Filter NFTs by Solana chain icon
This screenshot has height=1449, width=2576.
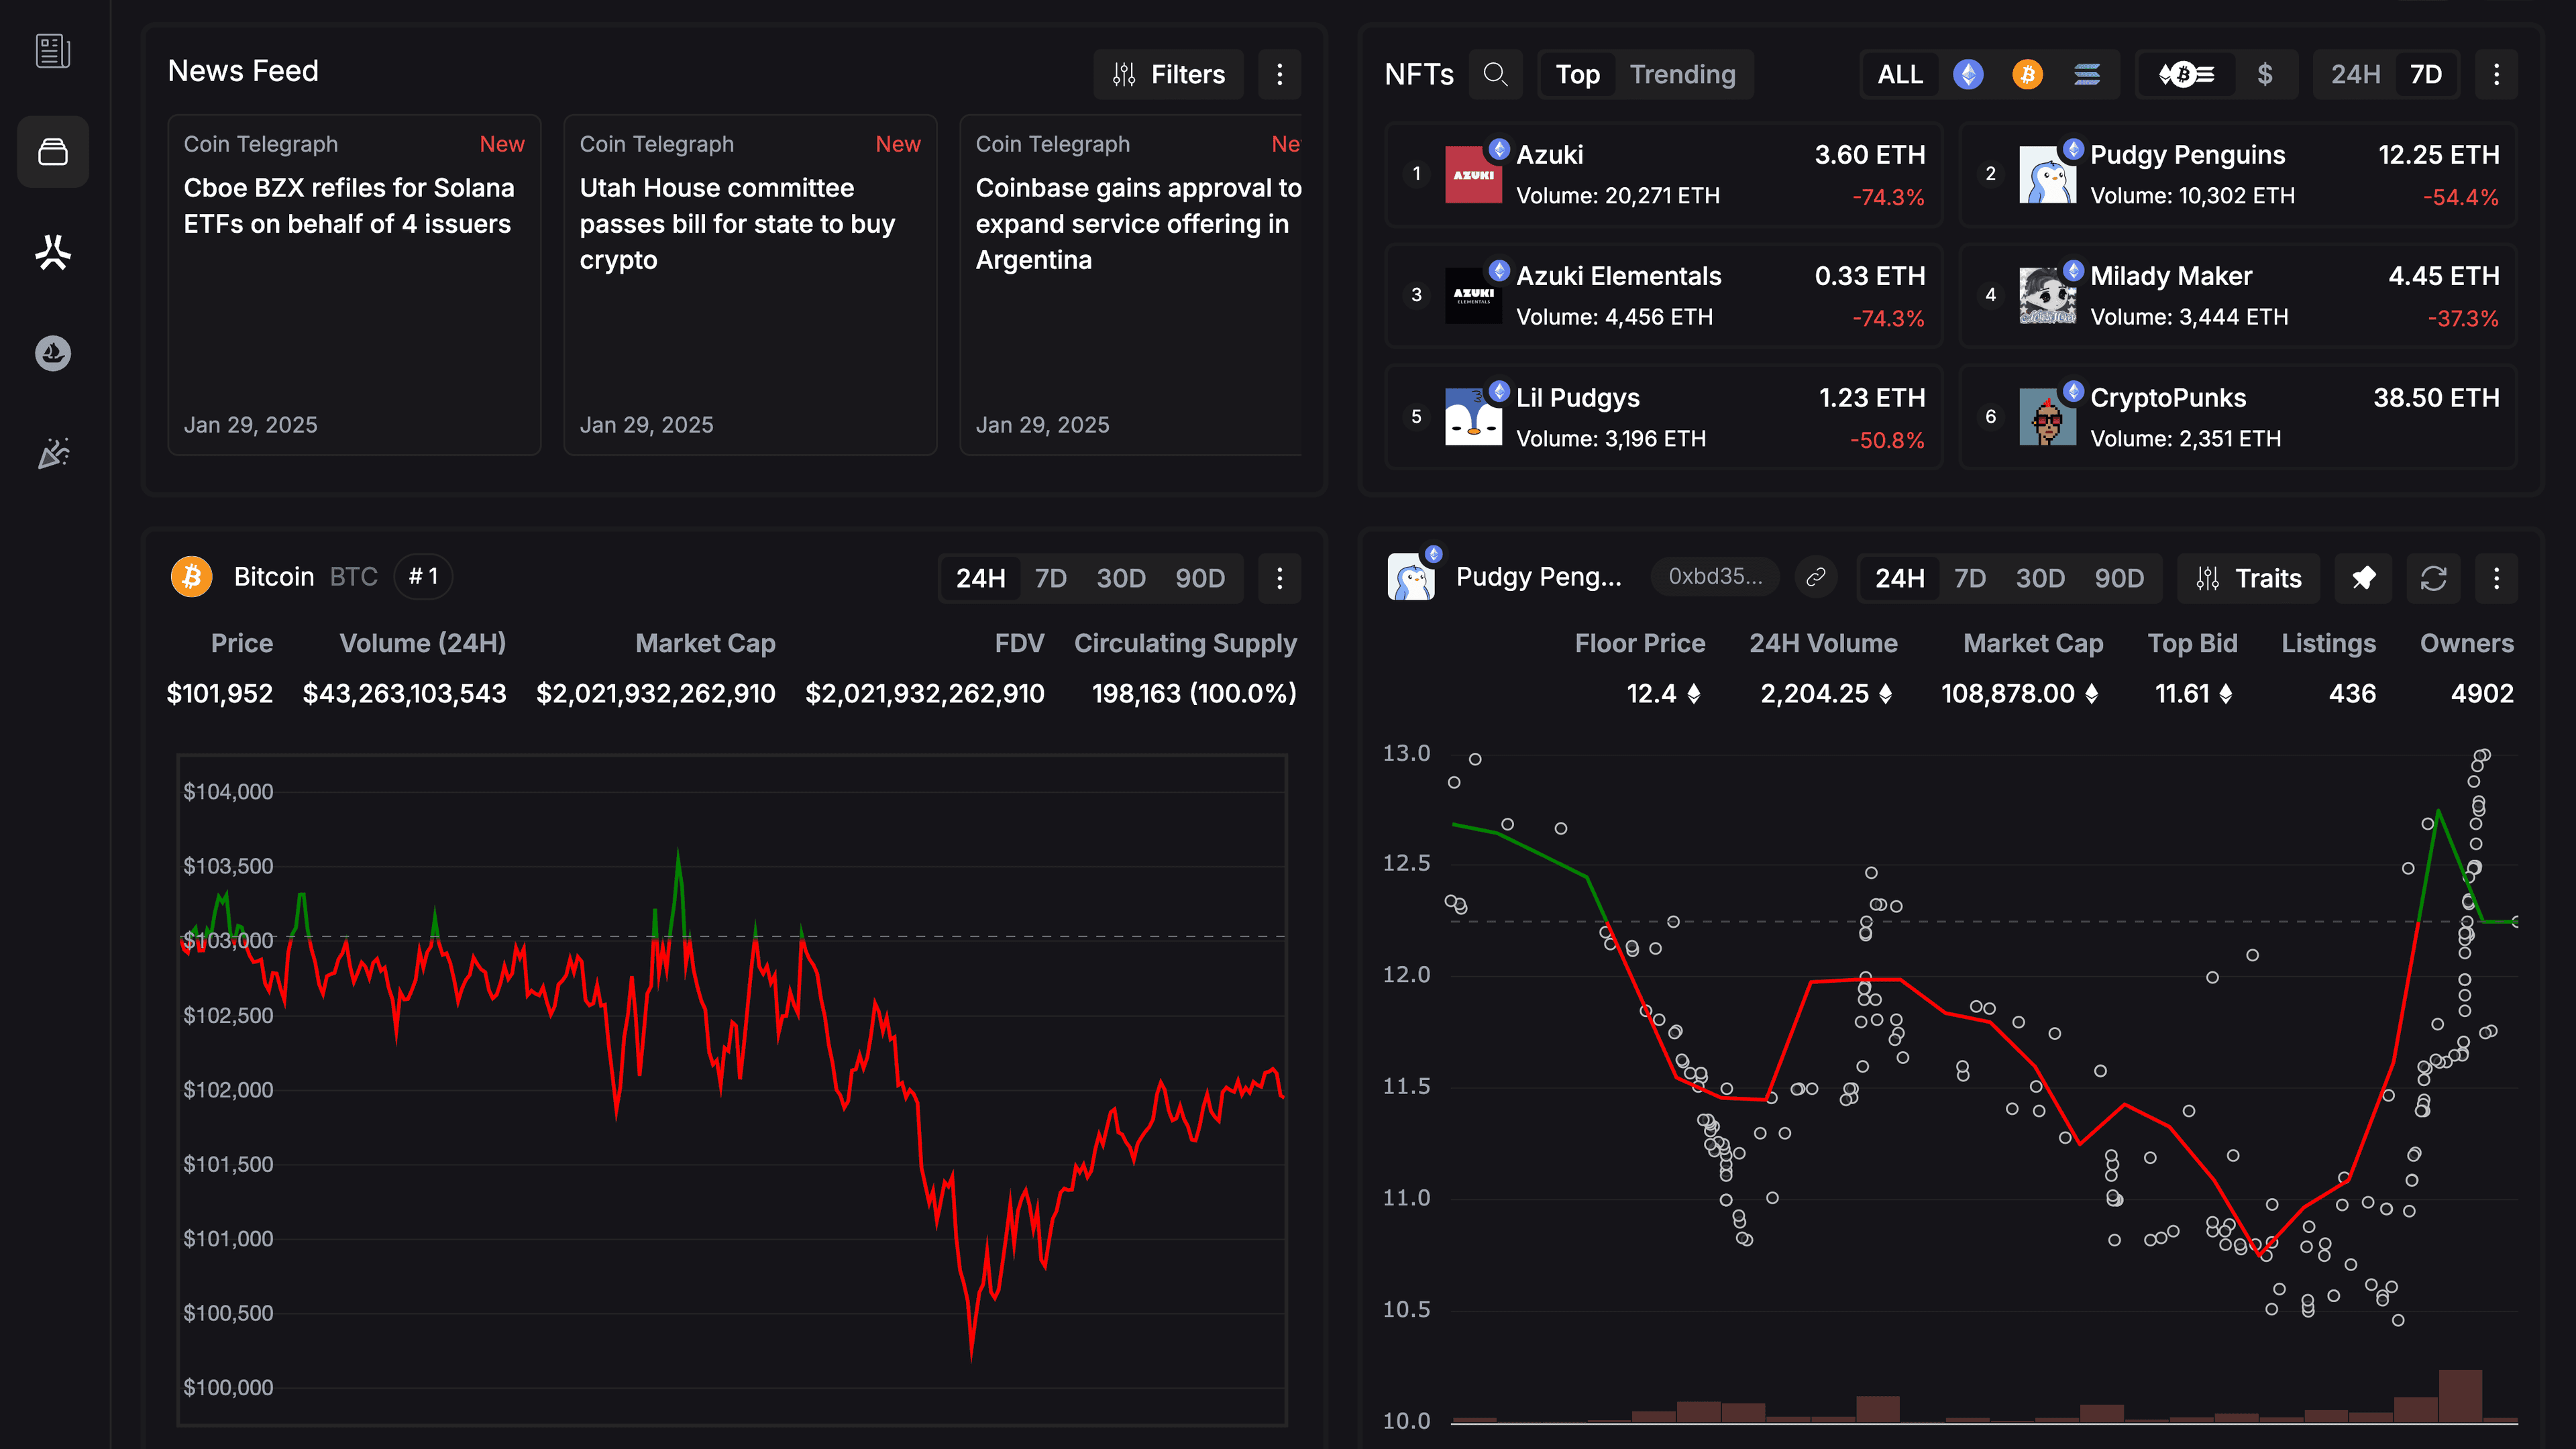(2086, 74)
